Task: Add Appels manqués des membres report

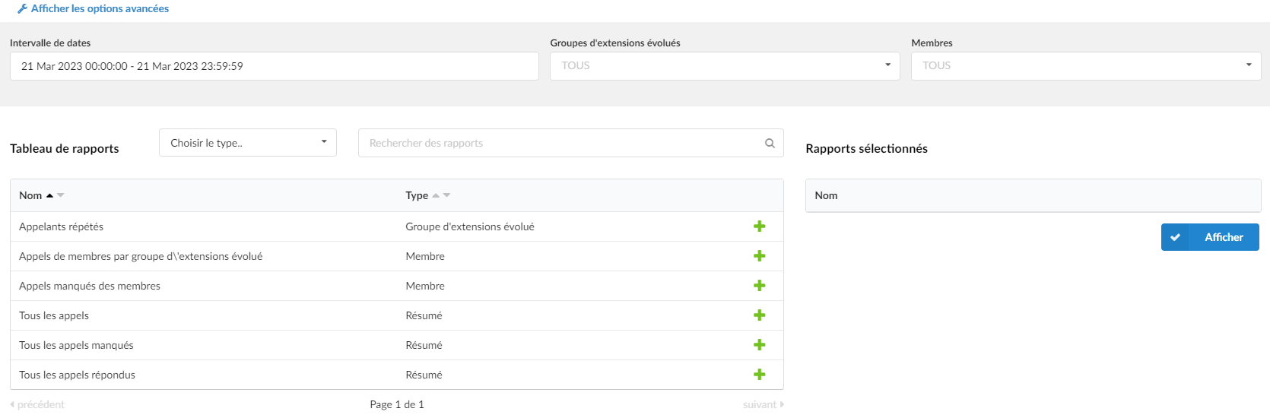Action: pos(759,286)
